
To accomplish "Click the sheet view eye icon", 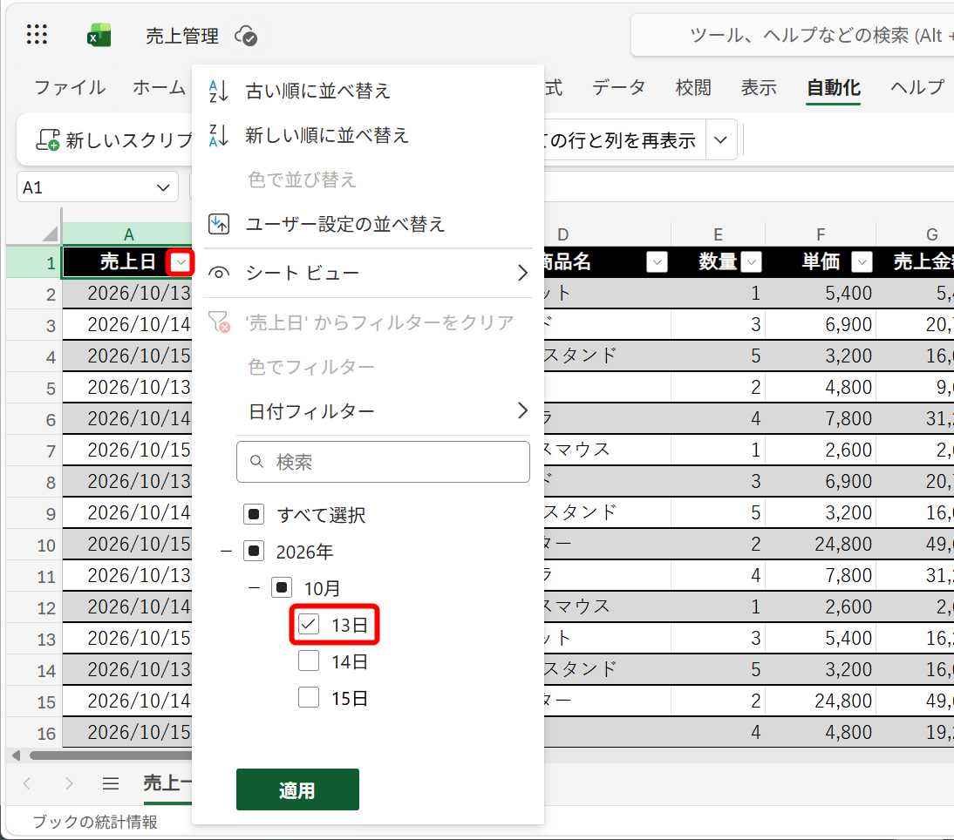I will [x=218, y=273].
